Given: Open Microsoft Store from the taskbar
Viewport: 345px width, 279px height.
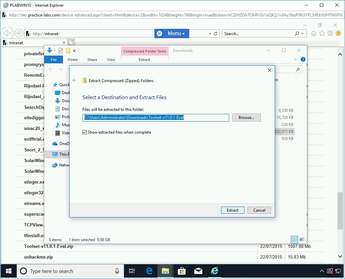Looking at the screenshot, I should tap(182, 271).
